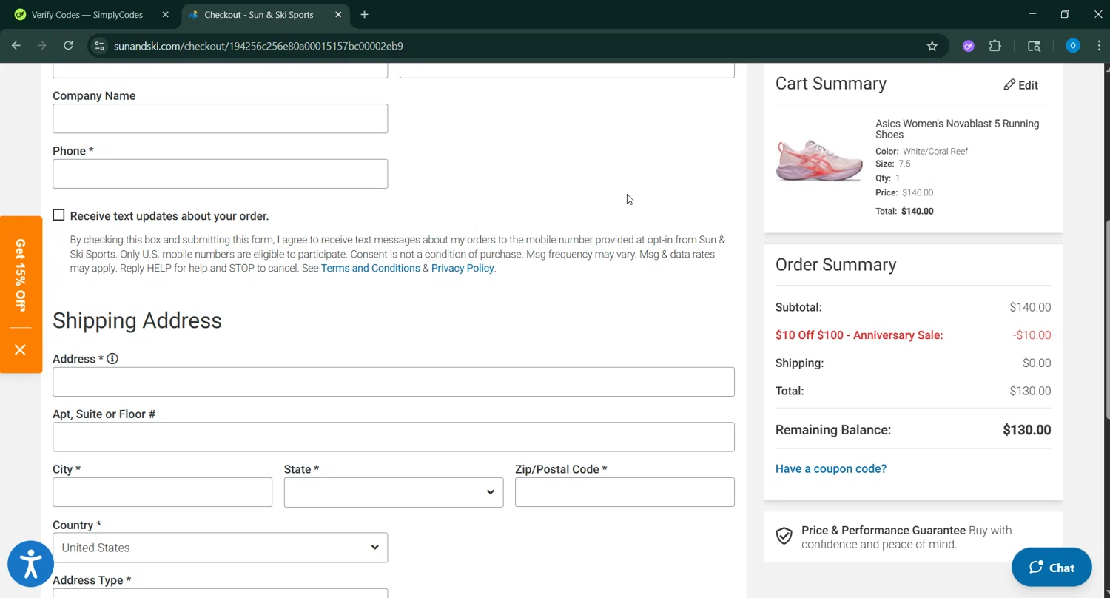The width and height of the screenshot is (1110, 598).
Task: Click the Asics running shoe thumbnail
Action: click(818, 160)
